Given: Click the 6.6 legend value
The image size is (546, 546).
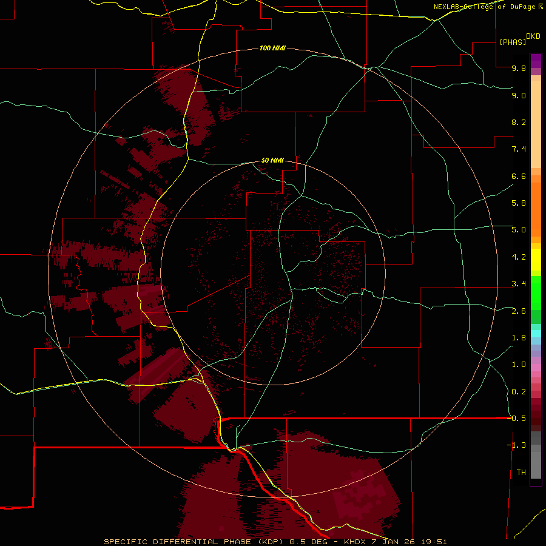Looking at the screenshot, I should click(x=519, y=176).
